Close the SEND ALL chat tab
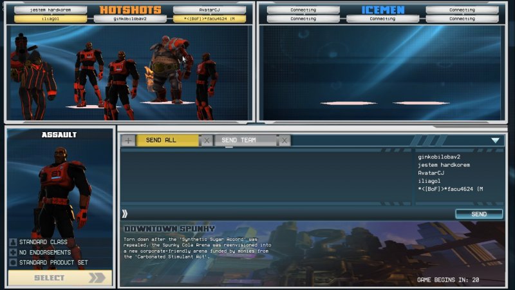The width and height of the screenshot is (515, 290). [207, 140]
